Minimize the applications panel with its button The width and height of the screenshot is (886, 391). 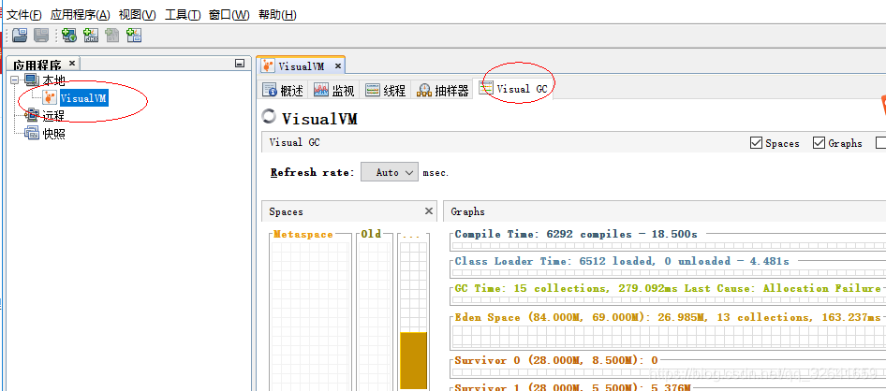click(x=240, y=64)
